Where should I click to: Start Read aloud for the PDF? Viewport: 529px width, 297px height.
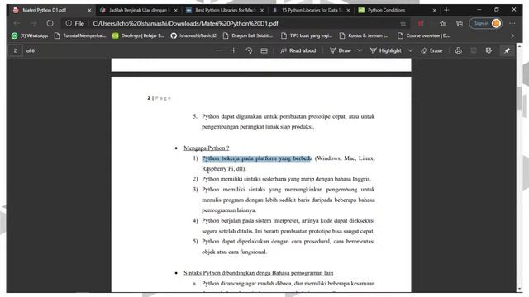tap(298, 50)
